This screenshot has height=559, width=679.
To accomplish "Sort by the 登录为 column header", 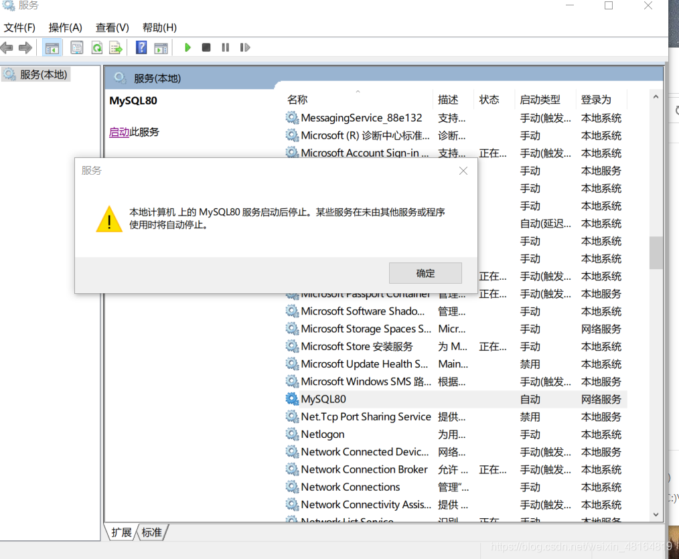I will click(601, 100).
